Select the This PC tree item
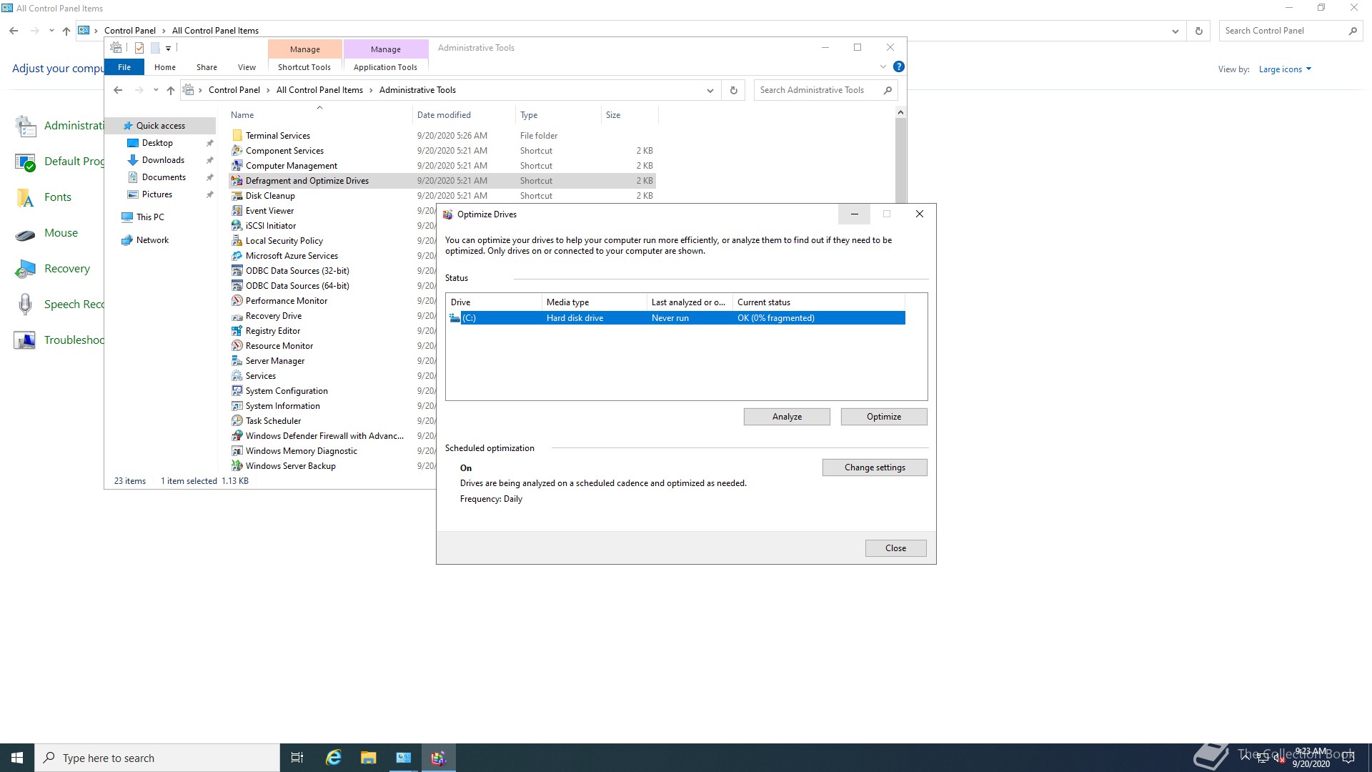This screenshot has height=772, width=1372. [150, 217]
